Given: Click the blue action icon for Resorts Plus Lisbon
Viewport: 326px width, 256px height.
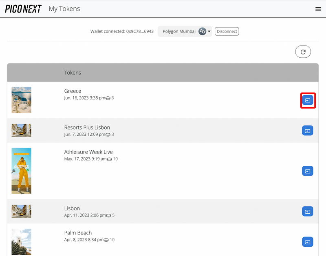Looking at the screenshot, I should [x=308, y=130].
